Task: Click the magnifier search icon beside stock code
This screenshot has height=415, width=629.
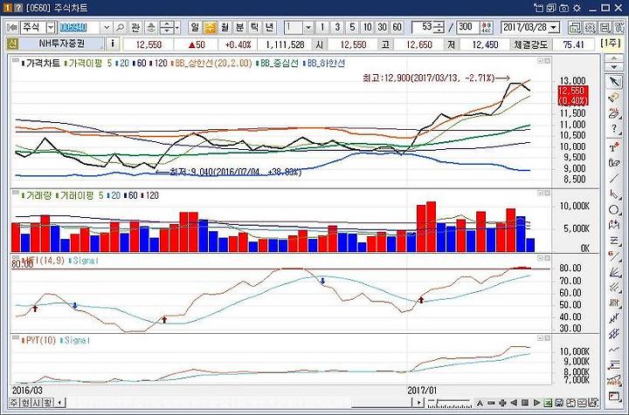Action: (120, 27)
